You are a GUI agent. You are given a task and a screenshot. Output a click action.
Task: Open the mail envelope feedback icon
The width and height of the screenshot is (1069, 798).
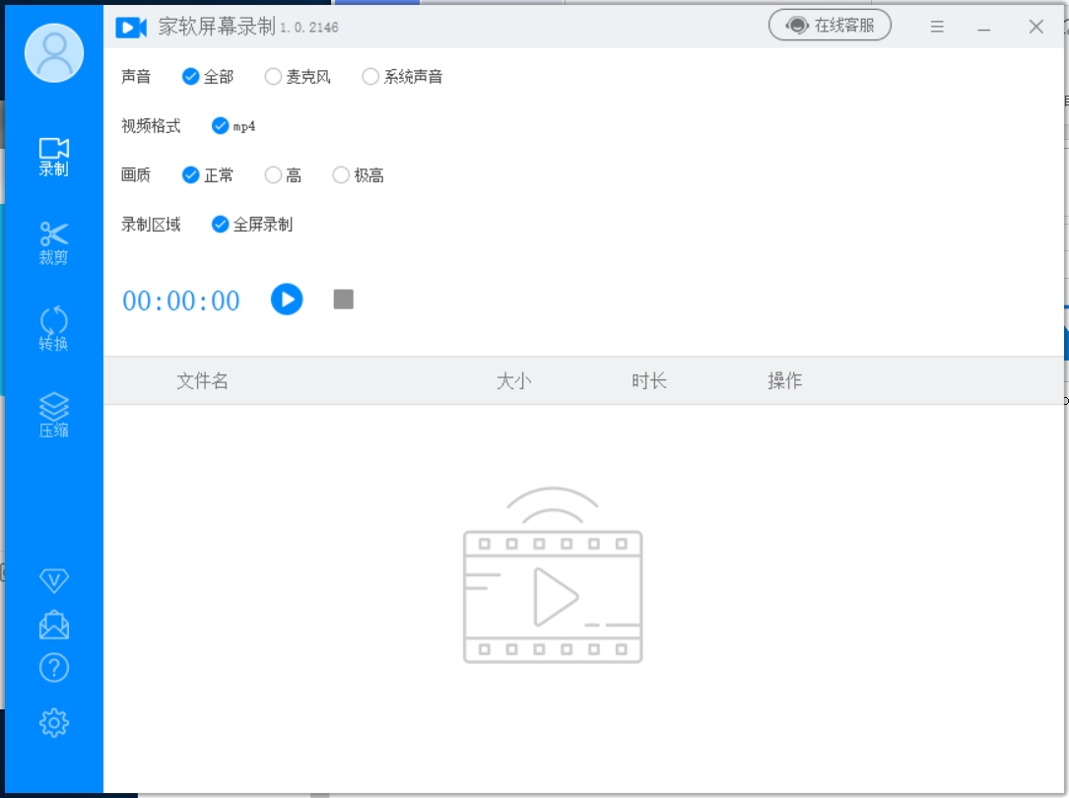53,626
